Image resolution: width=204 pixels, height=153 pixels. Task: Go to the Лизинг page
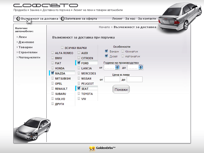coord(117,19)
